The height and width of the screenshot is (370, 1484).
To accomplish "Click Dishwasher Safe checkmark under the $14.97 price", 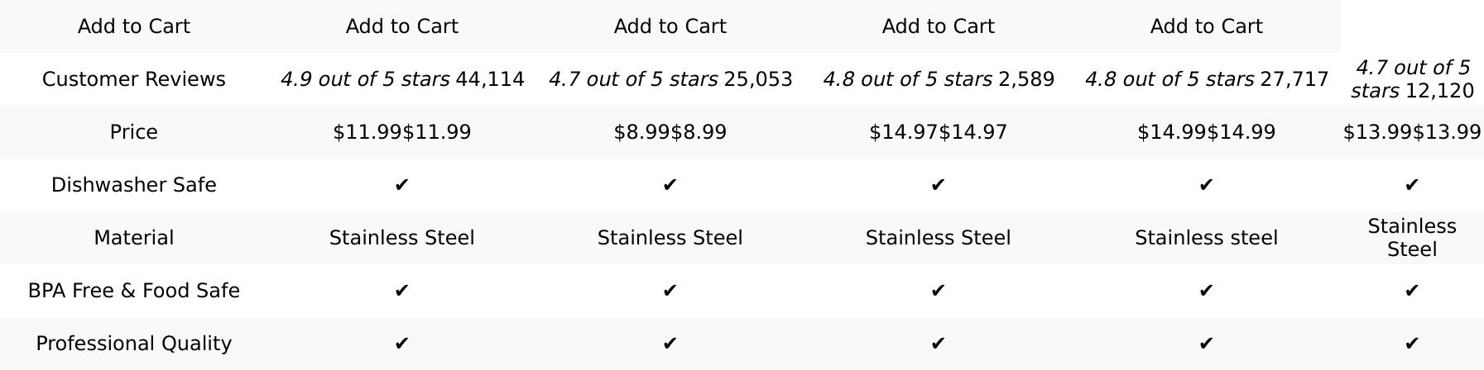I will tap(938, 185).
